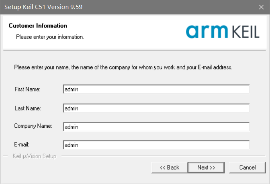Click the instruction sentence about name and company
The height and width of the screenshot is (184, 270).
123,67
